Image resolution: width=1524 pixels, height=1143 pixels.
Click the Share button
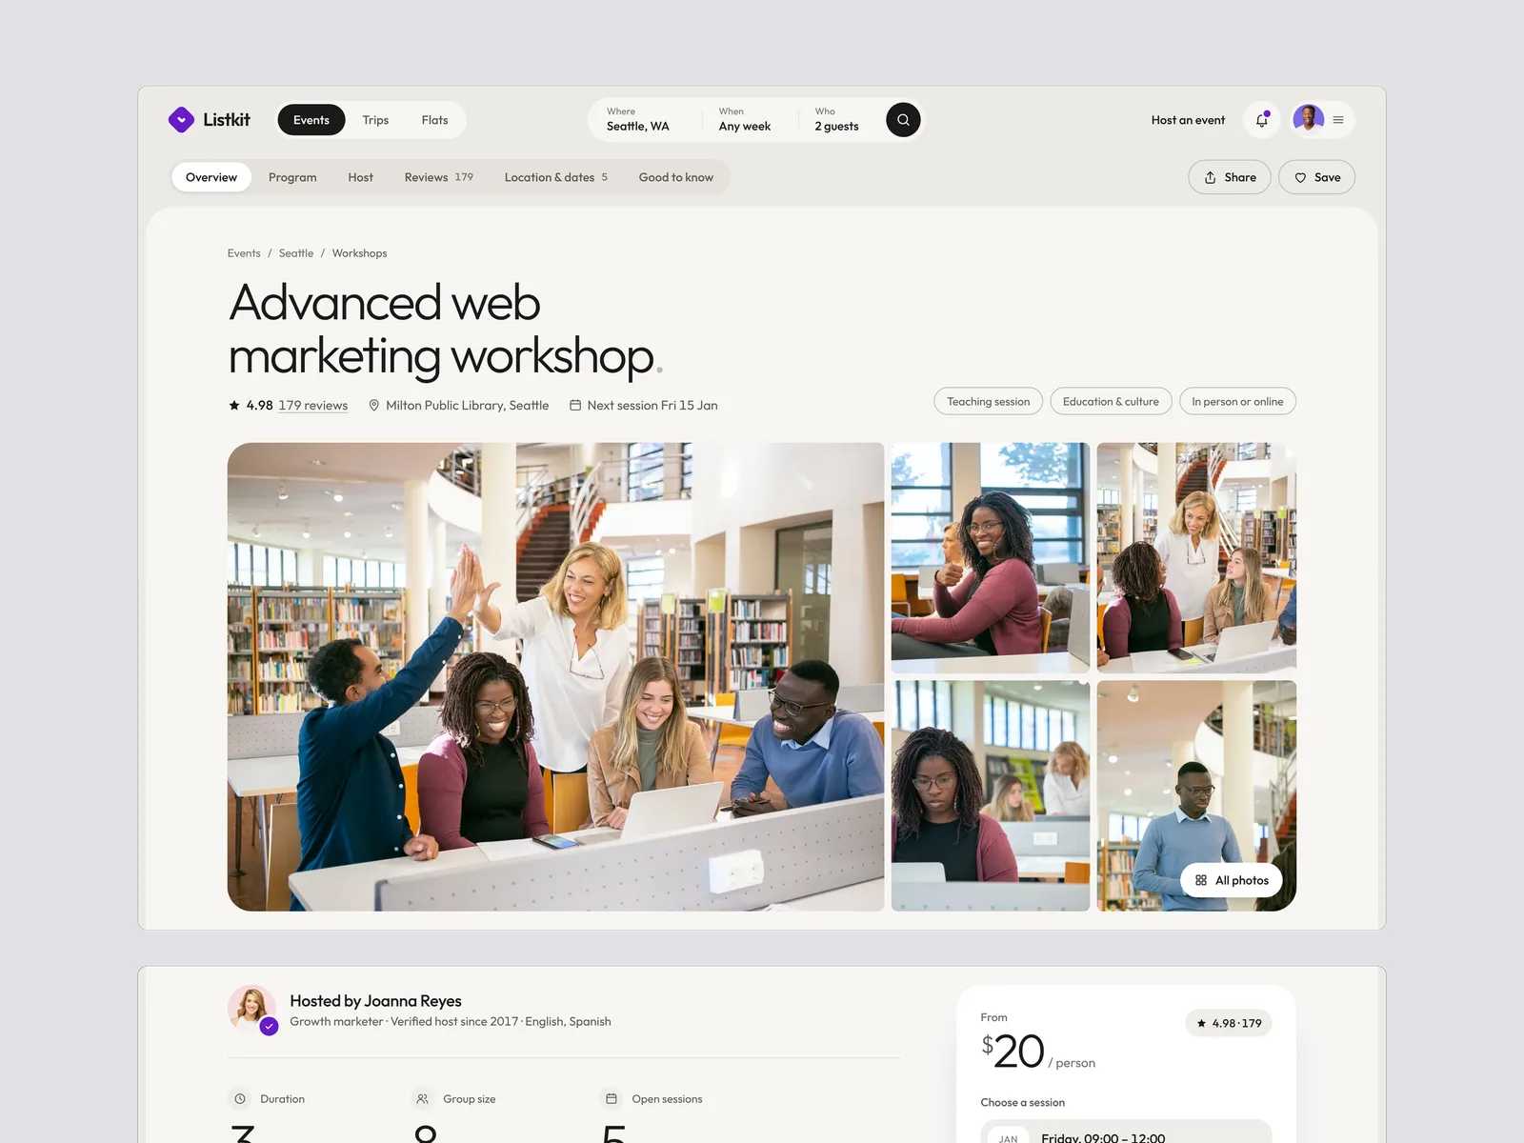tap(1230, 177)
